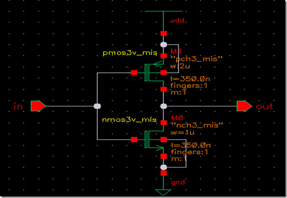Select the M1 PMOS transistor symbol

(x=154, y=72)
